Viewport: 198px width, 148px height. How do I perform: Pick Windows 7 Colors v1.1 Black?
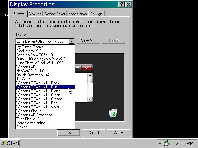45,83
